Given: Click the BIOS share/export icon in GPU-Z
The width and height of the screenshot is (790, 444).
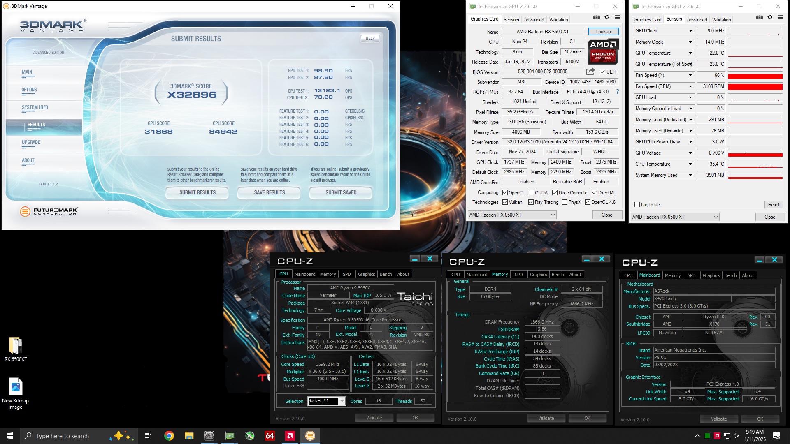Looking at the screenshot, I should [x=590, y=72].
